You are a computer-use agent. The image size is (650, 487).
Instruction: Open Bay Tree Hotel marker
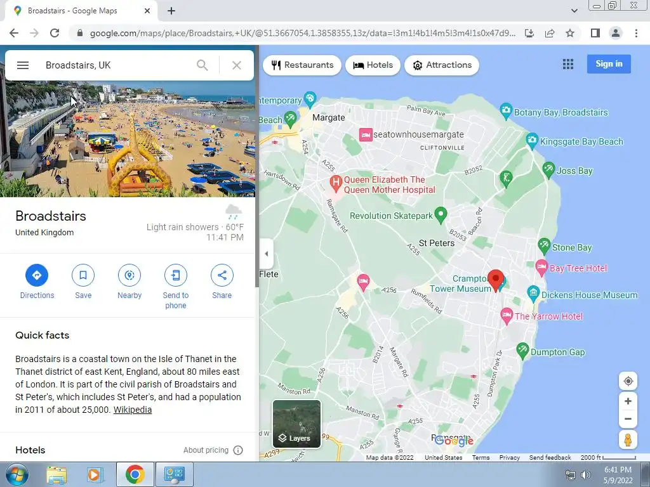pos(541,268)
